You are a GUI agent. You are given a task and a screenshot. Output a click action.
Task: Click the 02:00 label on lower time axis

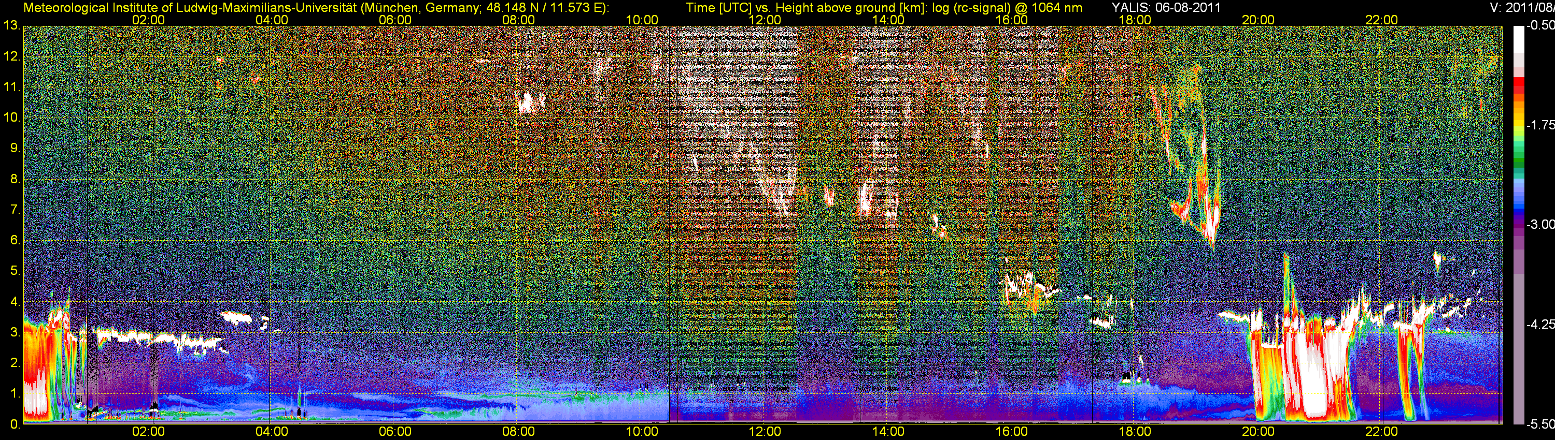point(148,432)
